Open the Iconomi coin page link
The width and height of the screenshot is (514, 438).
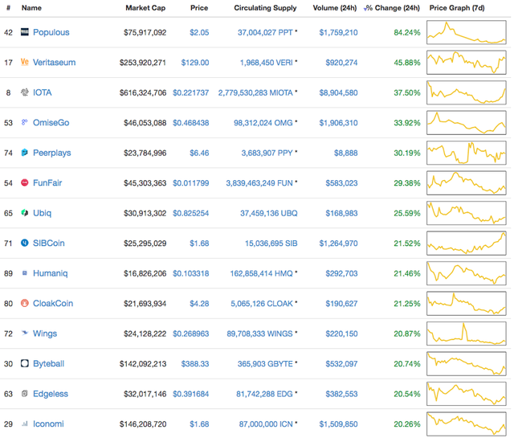pyautogui.click(x=48, y=424)
